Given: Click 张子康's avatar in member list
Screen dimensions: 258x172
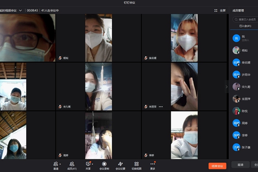Looking at the screenshot, I should click(236, 147).
